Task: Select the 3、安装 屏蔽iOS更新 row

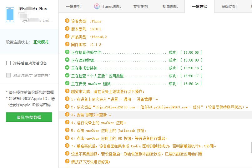Action: coord(155,115)
